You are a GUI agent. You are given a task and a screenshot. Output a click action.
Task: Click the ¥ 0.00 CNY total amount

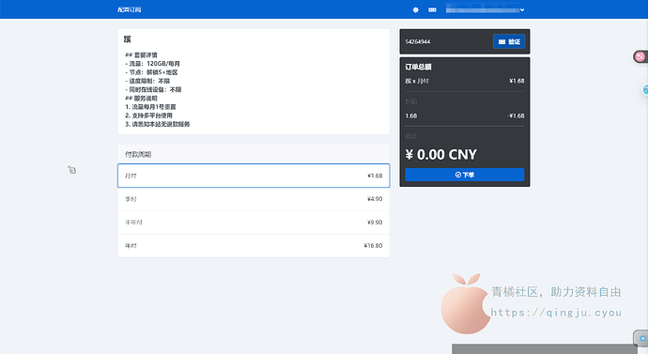click(x=441, y=155)
